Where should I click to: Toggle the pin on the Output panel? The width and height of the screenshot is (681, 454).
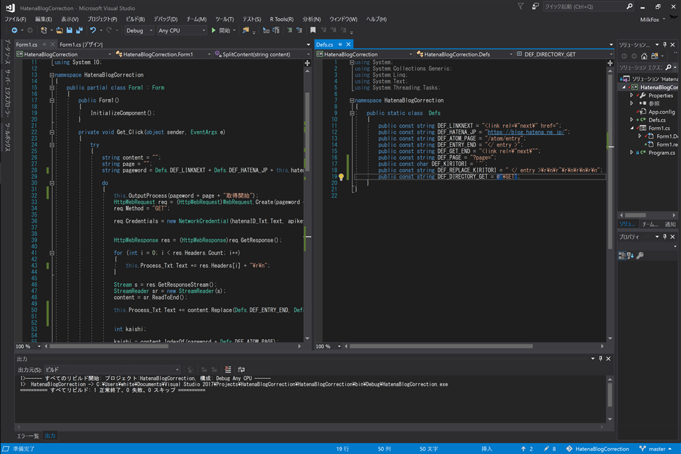click(601, 358)
